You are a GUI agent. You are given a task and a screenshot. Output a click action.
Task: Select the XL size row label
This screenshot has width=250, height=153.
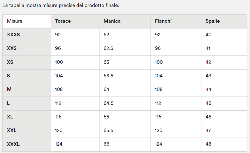tap(27, 117)
